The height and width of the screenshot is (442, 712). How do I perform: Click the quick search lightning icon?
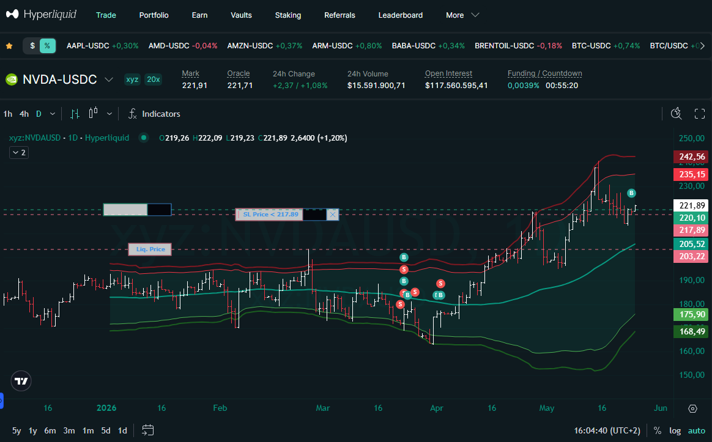(x=676, y=114)
